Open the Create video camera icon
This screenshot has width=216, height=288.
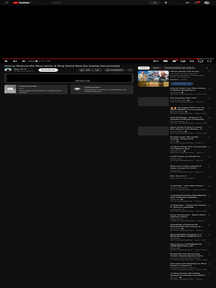click(188, 3)
